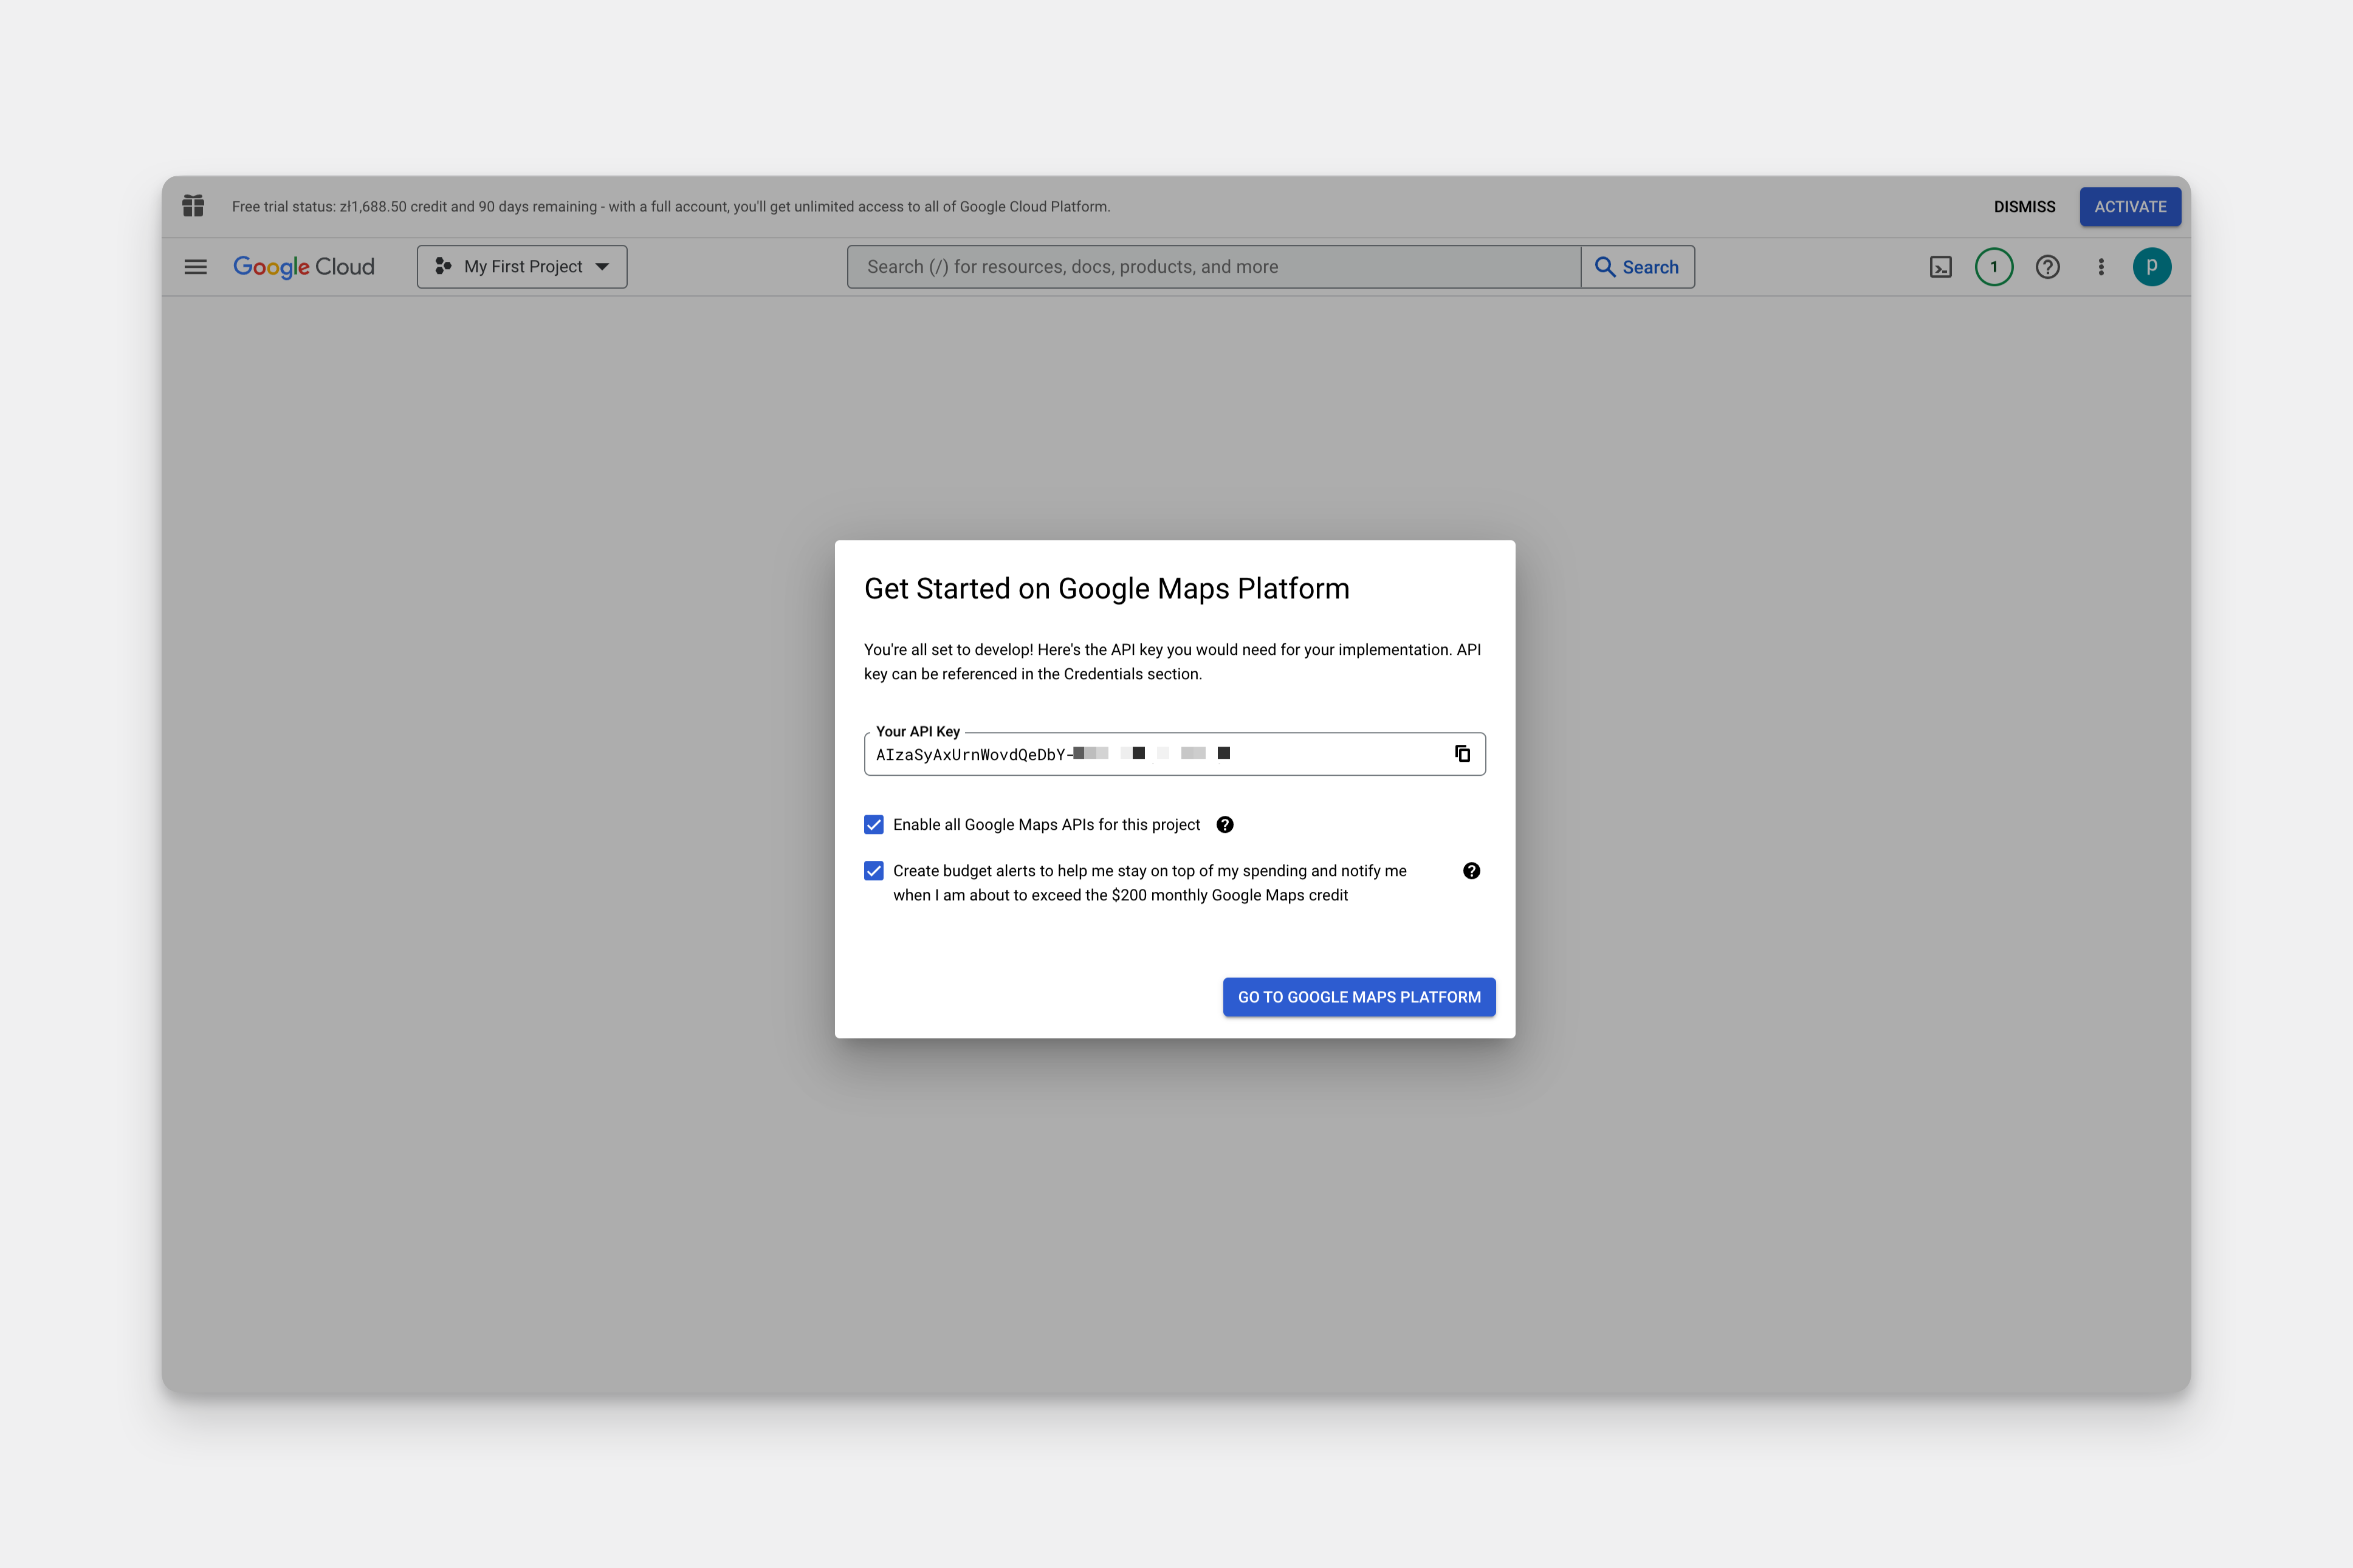The image size is (2353, 1568).
Task: Click the Google Cloud logo
Action: pos(304,267)
